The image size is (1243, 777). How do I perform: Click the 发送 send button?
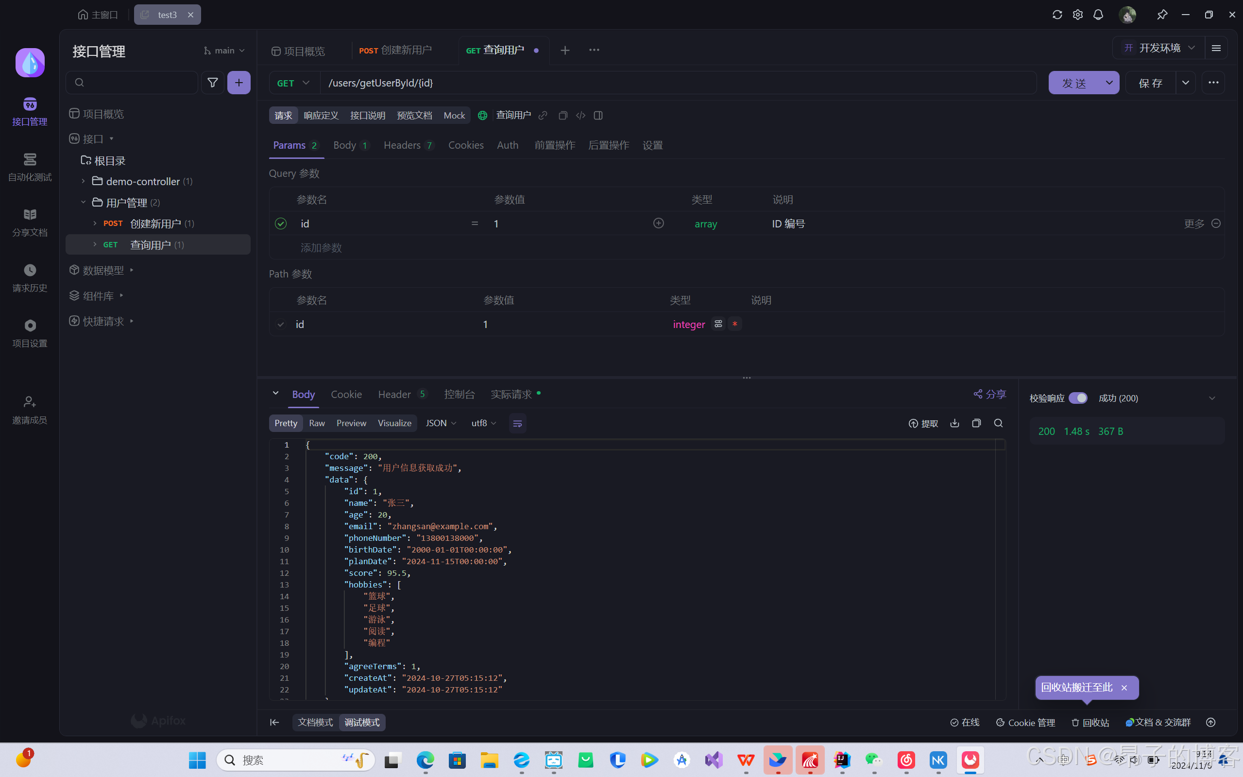1074,83
